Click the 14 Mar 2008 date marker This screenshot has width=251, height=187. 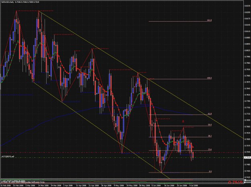coord(43,185)
